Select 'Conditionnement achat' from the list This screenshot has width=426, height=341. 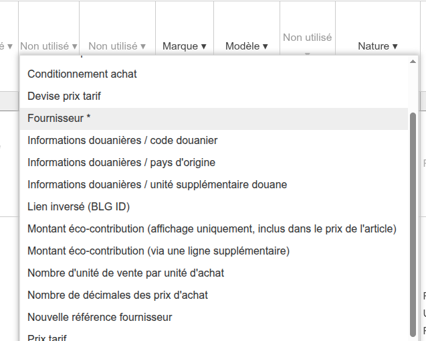(214, 74)
